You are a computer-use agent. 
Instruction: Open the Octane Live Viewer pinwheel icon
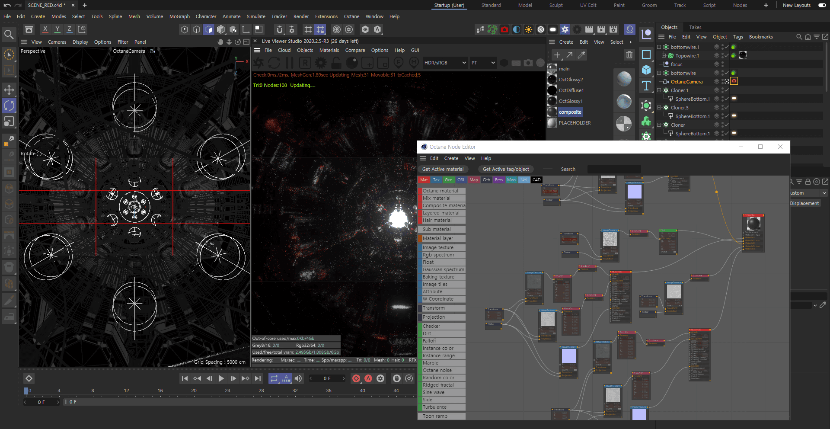(565, 29)
